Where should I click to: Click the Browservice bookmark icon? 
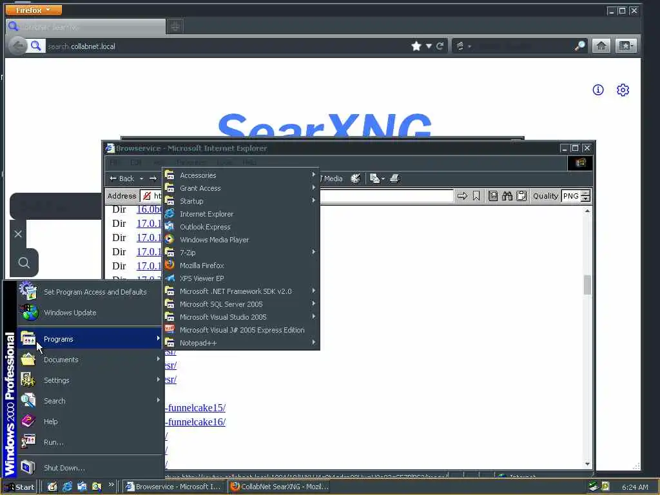[476, 196]
